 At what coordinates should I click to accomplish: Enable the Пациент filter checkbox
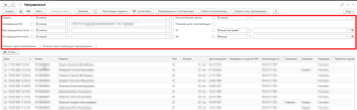coord(32,18)
